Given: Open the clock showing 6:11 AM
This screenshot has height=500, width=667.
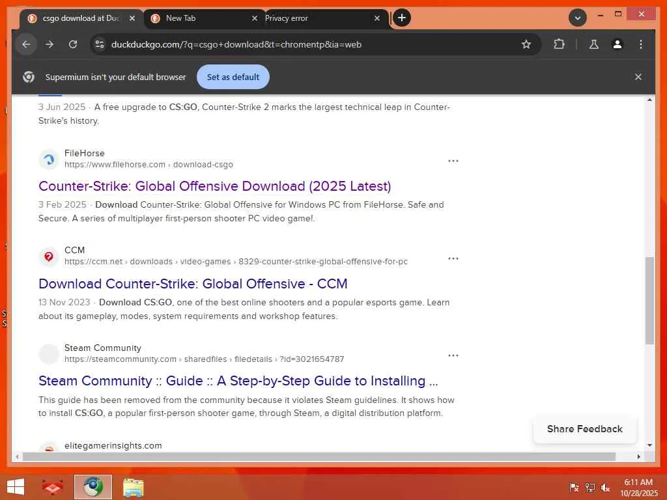Looking at the screenshot, I should tap(638, 487).
